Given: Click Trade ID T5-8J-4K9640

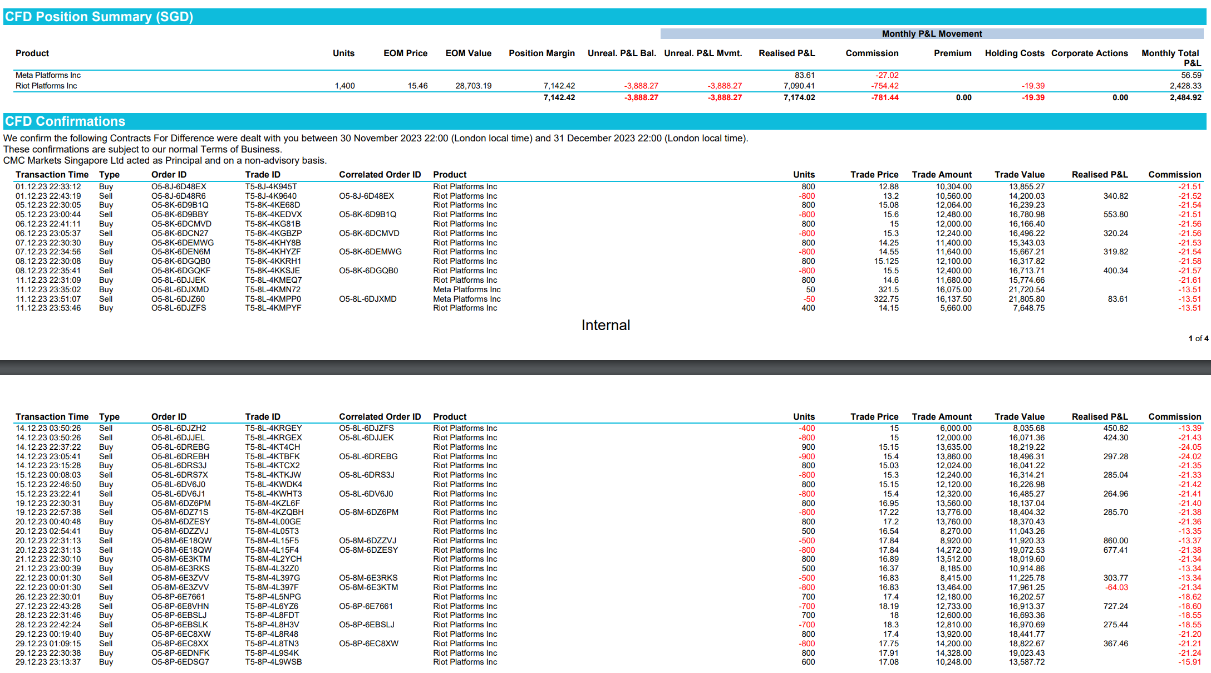Looking at the screenshot, I should (271, 196).
